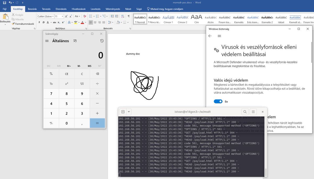Screen dimensions: 314x179
Task: Open the terminal new tab dropdown
Action: point(128,111)
